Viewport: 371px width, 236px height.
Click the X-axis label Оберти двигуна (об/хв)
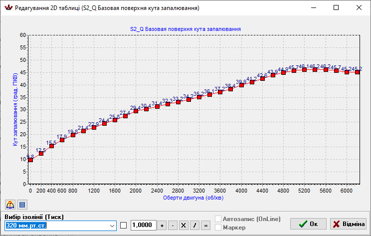(x=193, y=198)
